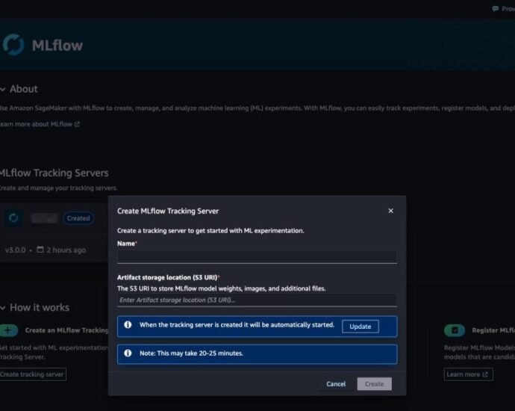Click the green Register MLflow icon
Screen dimensions: 515x411
pyautogui.click(x=455, y=330)
